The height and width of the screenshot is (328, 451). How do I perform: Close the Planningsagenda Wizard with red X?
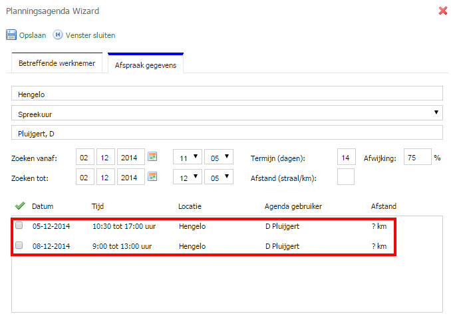pos(442,11)
